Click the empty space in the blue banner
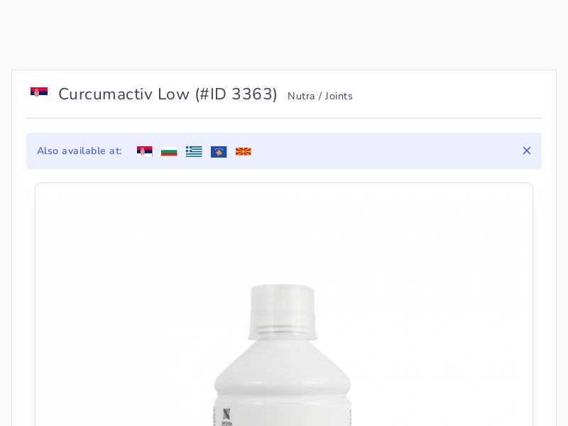 coord(384,151)
